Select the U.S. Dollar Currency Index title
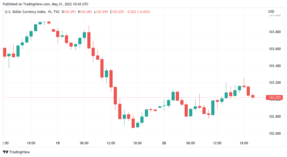This screenshot has width=287, height=157. pos(25,12)
